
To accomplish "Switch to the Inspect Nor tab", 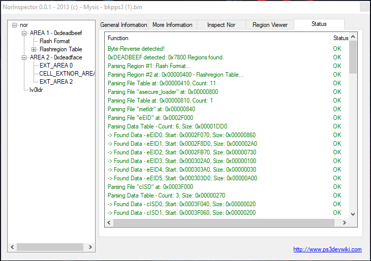I will [x=221, y=25].
